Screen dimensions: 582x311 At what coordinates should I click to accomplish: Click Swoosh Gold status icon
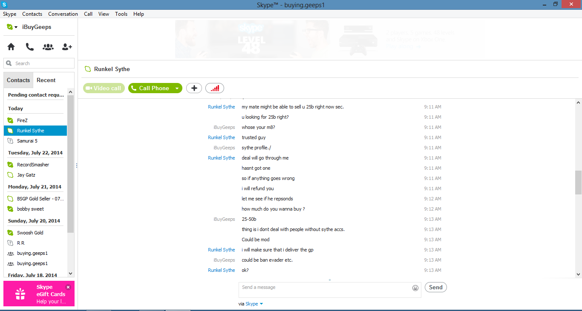click(x=11, y=233)
